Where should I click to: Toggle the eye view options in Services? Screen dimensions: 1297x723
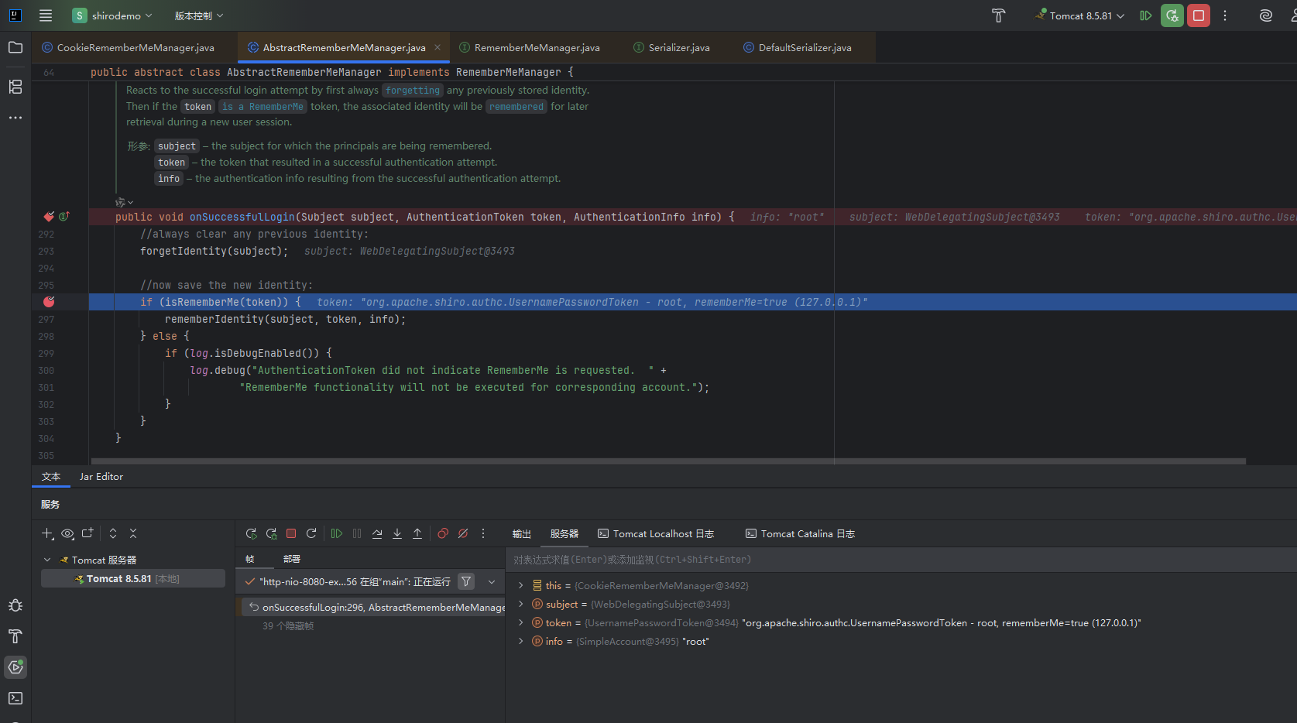67,533
